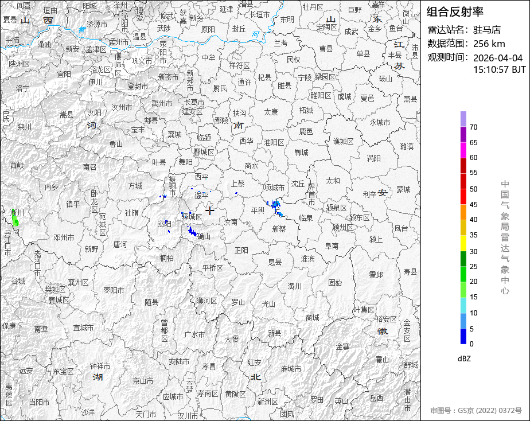
Task: Click the 登封市 label
Action: (138, 86)
